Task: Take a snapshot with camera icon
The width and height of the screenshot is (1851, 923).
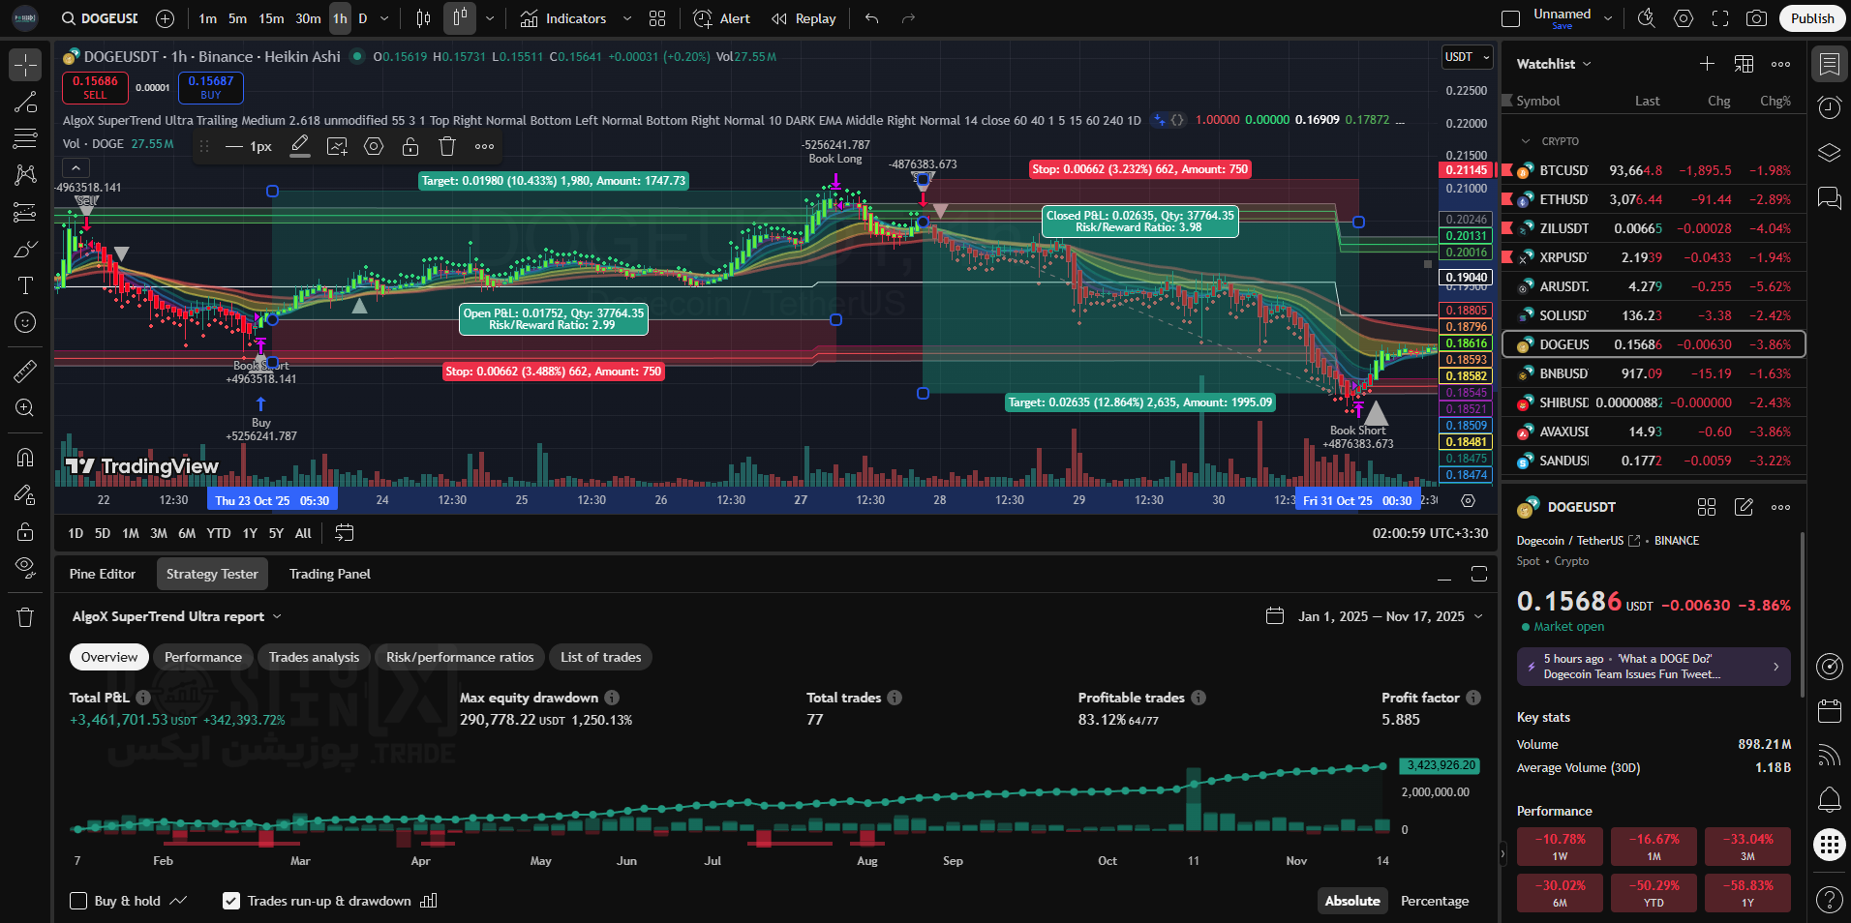Action: tap(1756, 18)
